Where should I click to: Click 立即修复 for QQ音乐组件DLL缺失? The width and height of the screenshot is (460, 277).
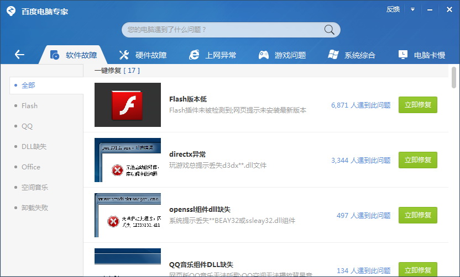tap(418, 269)
